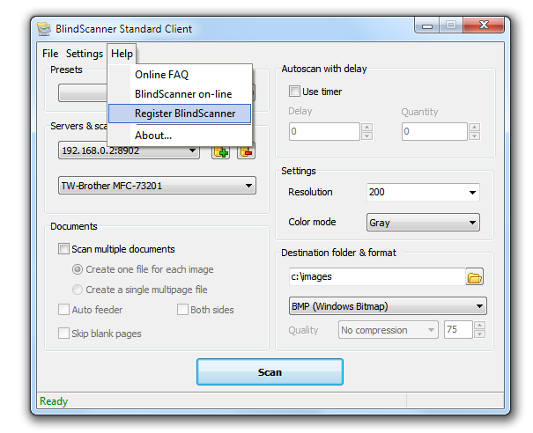Click the Scan button
This screenshot has width=533, height=433.
270,372
